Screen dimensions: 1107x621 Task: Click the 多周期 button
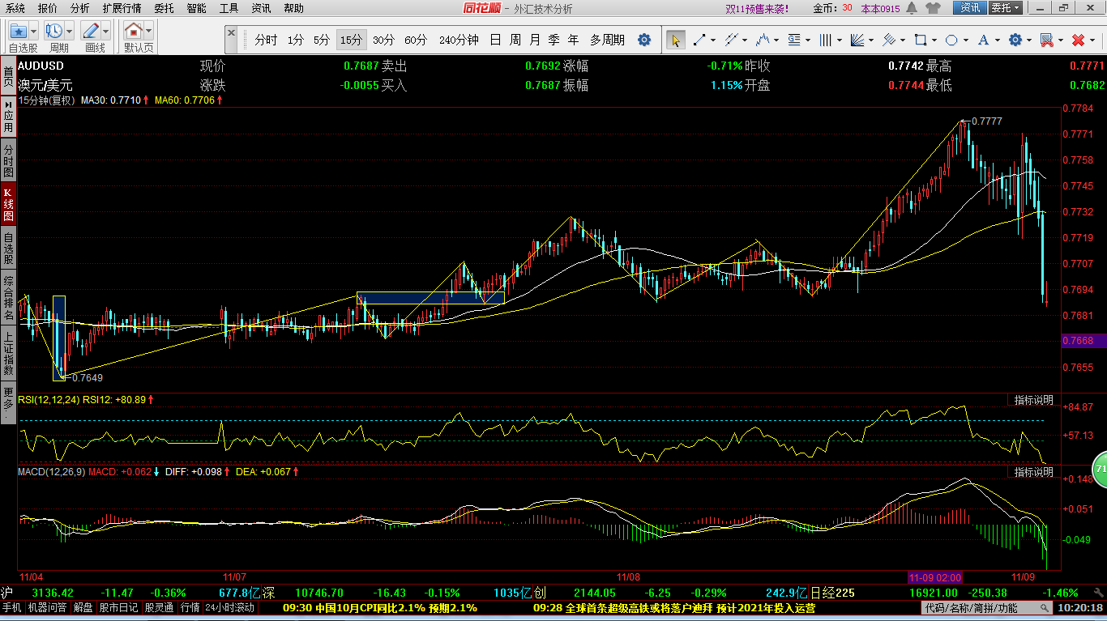(607, 40)
